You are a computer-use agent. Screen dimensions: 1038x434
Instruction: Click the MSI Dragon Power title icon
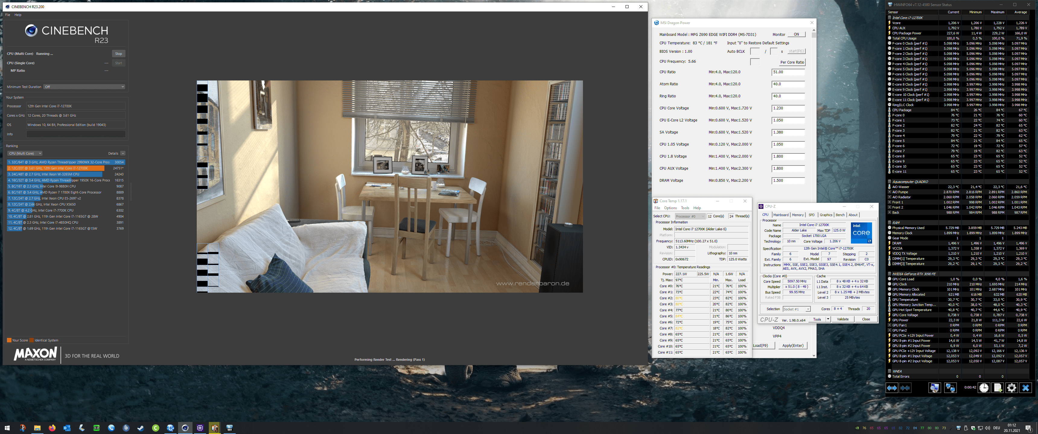coord(656,23)
